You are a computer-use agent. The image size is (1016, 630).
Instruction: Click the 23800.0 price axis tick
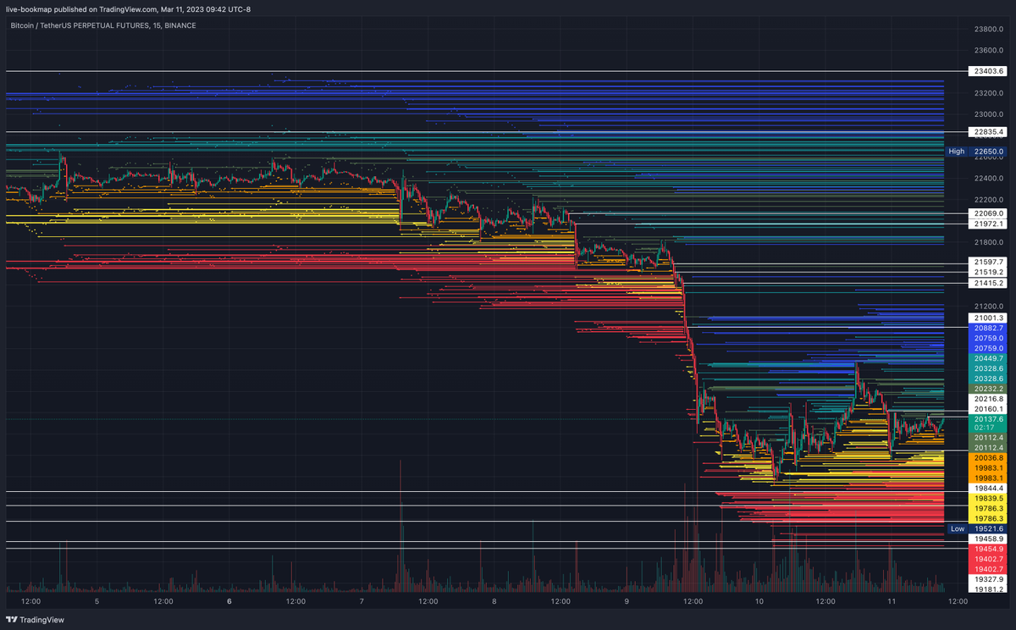coord(988,29)
